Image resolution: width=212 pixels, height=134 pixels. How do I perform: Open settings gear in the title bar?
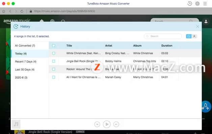pyautogui.click(x=197, y=4)
